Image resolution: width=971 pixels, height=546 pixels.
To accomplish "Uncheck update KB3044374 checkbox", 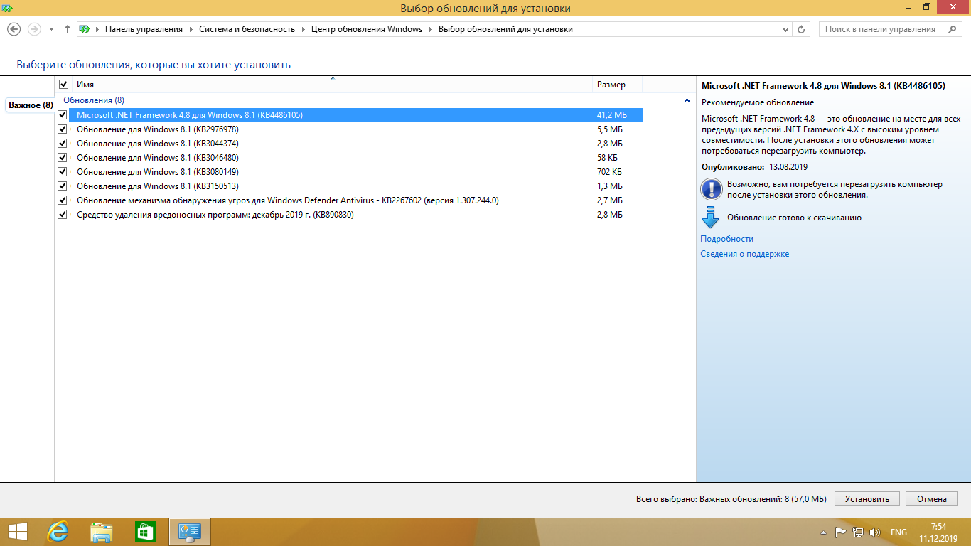I will pos(63,143).
